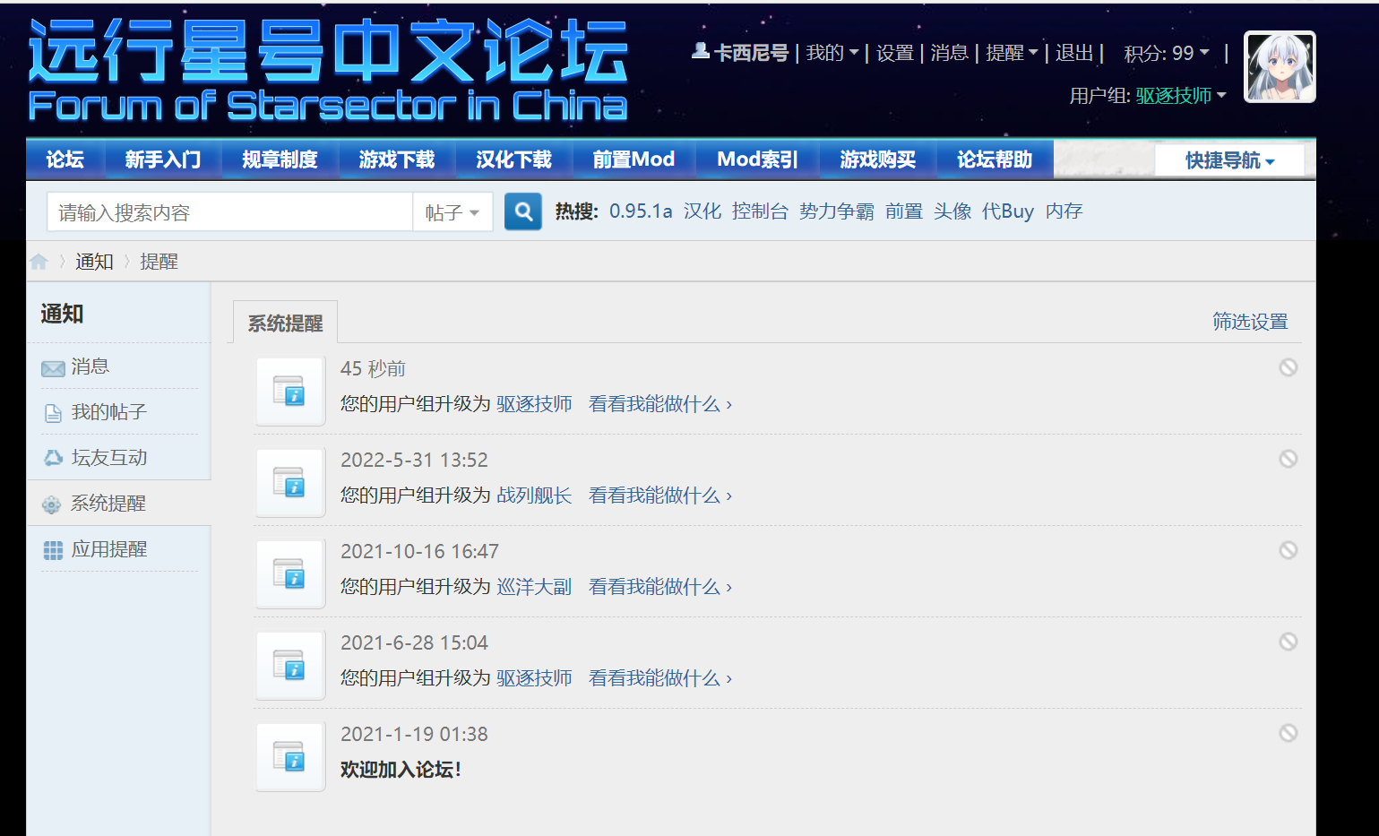Open the 快捷导航 dropdown
Image resolution: width=1379 pixels, height=836 pixels.
1228,160
